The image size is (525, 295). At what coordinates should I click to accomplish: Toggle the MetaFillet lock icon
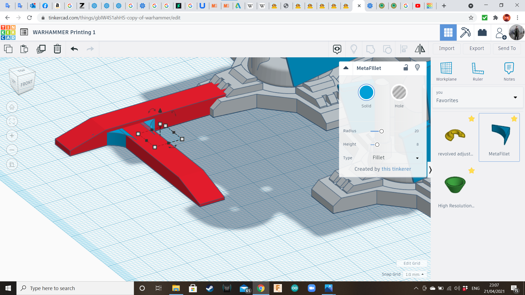(406, 68)
